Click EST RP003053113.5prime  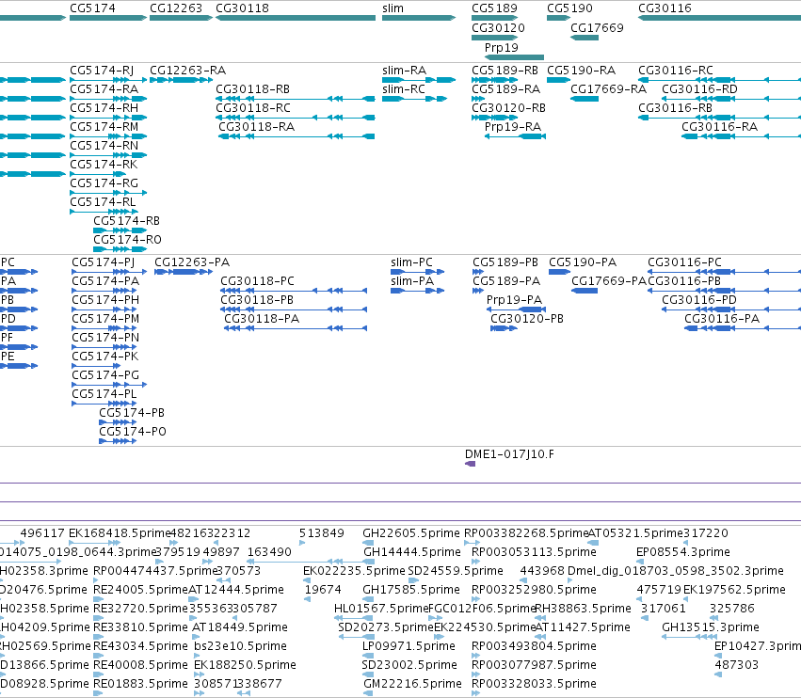[534, 552]
